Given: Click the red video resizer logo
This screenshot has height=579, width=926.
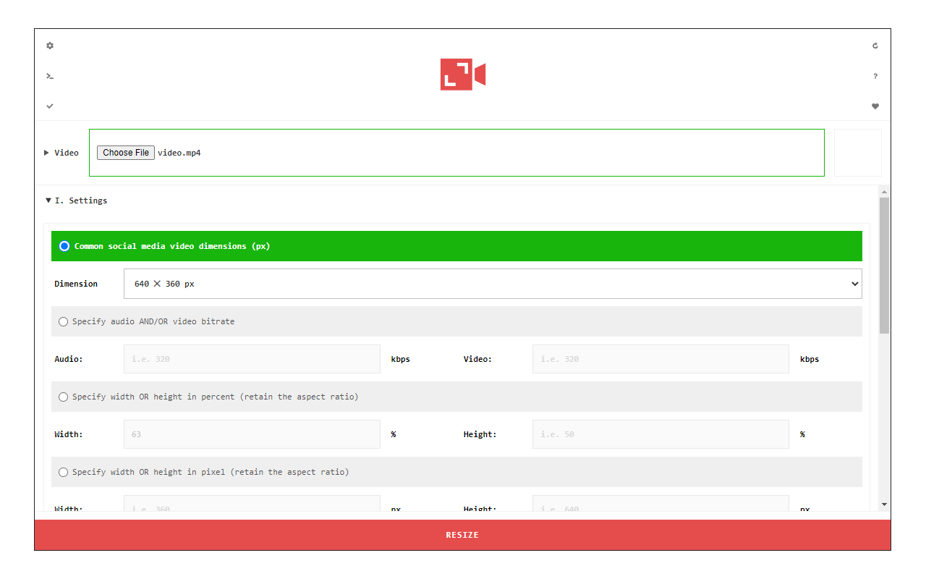Looking at the screenshot, I should point(462,75).
